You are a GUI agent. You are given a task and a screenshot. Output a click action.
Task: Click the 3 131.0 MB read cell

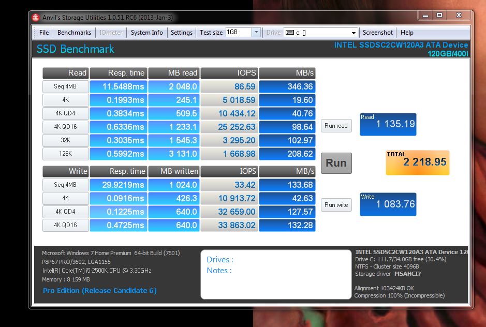click(174, 154)
